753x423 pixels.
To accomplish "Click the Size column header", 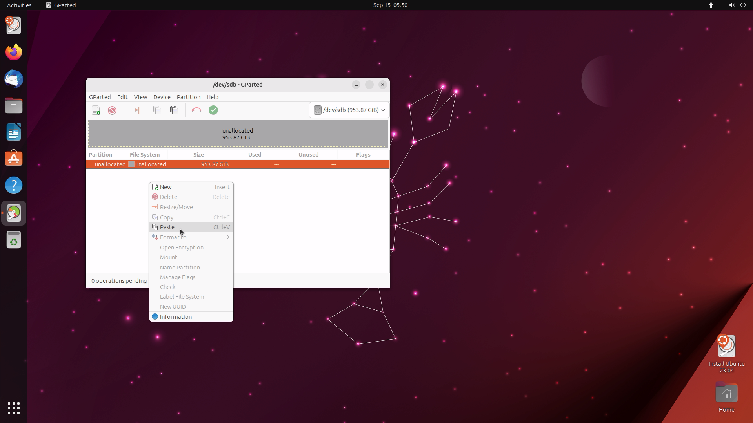I will (x=198, y=155).
